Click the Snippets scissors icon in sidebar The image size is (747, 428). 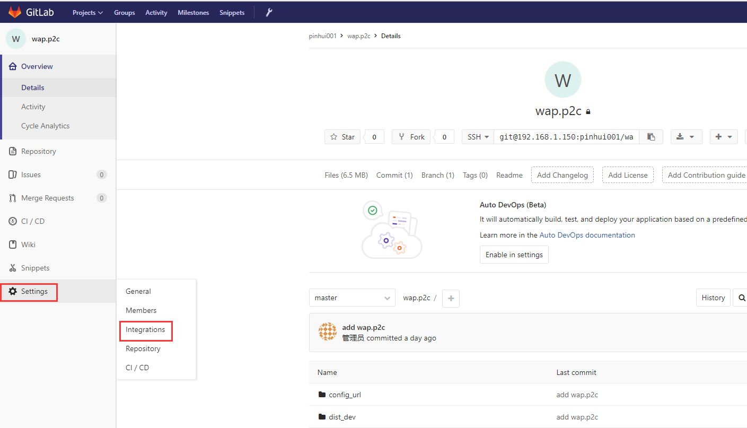(x=13, y=268)
